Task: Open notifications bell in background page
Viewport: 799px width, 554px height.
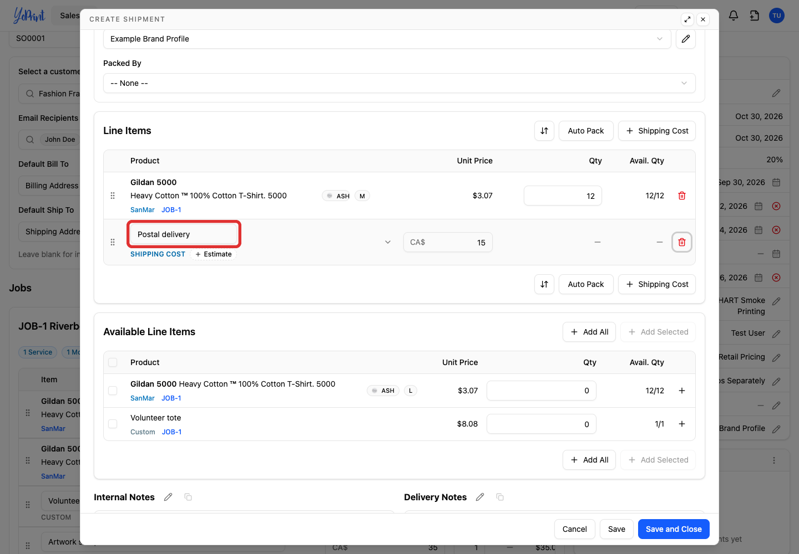Action: coord(734,16)
